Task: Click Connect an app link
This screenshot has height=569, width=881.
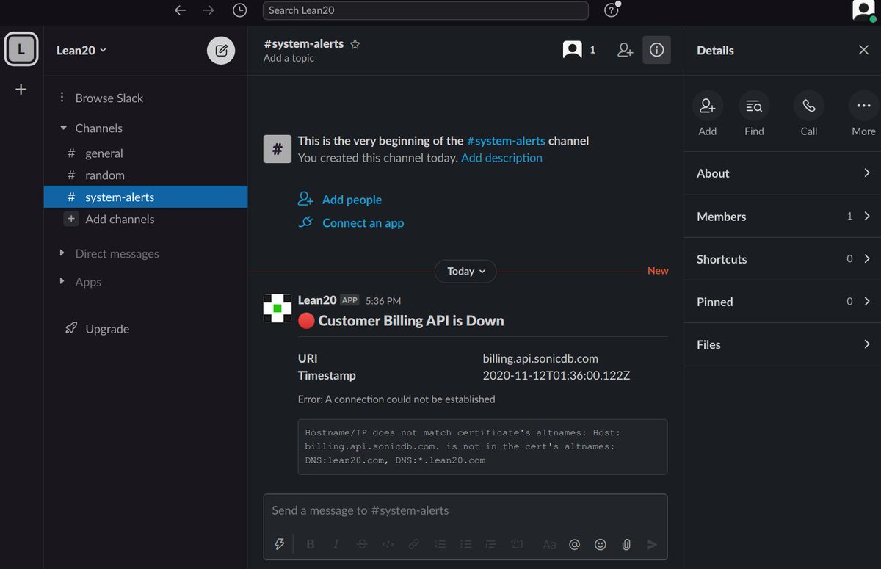Action: coord(363,223)
